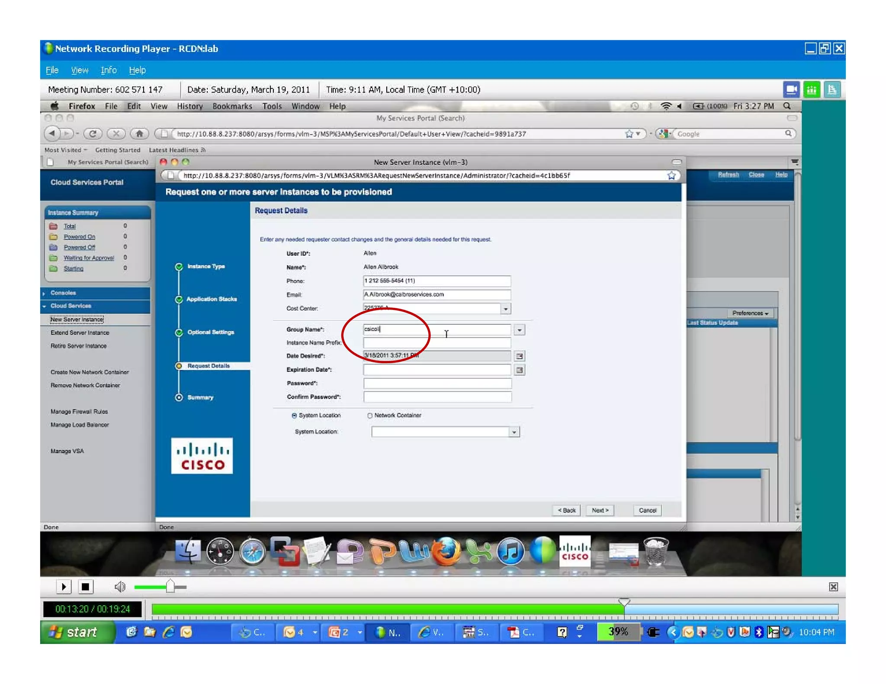Viewport: 886px width, 684px height.
Task: Open the Firefox History menu
Action: [x=189, y=106]
